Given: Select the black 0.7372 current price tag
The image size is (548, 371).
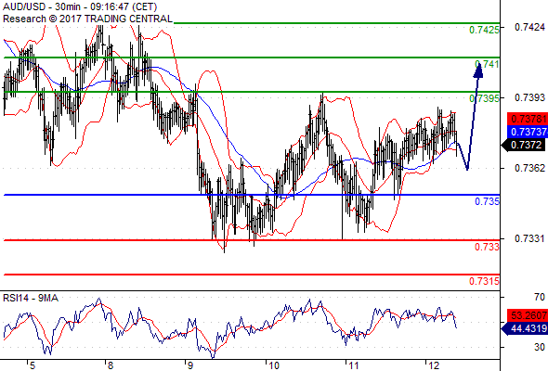Looking at the screenshot, I should [524, 145].
